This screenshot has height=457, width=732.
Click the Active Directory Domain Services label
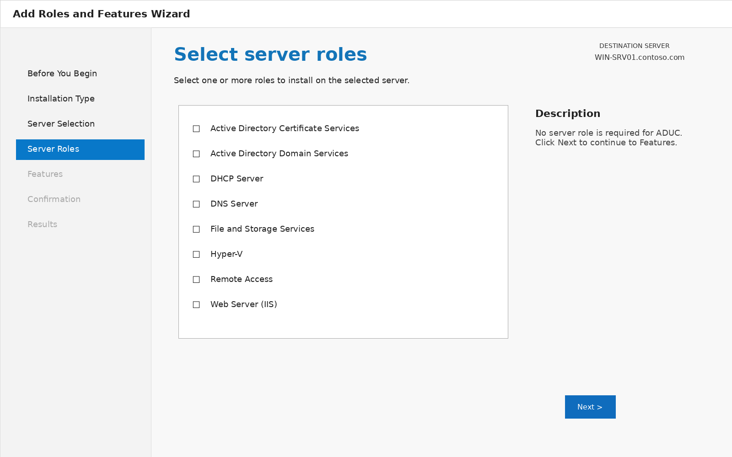[x=279, y=154]
